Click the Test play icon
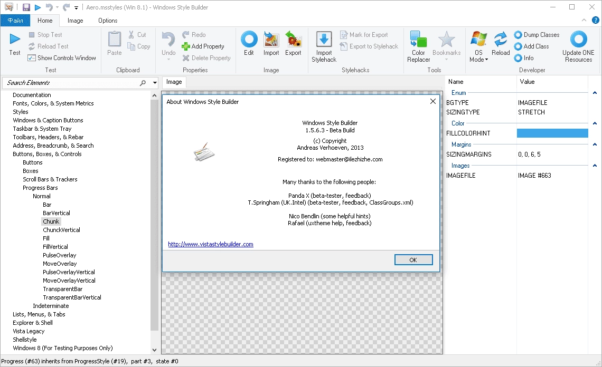 [x=15, y=38]
